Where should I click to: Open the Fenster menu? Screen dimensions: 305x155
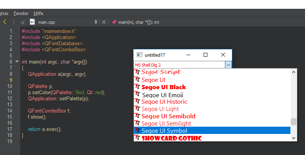pos(21,13)
